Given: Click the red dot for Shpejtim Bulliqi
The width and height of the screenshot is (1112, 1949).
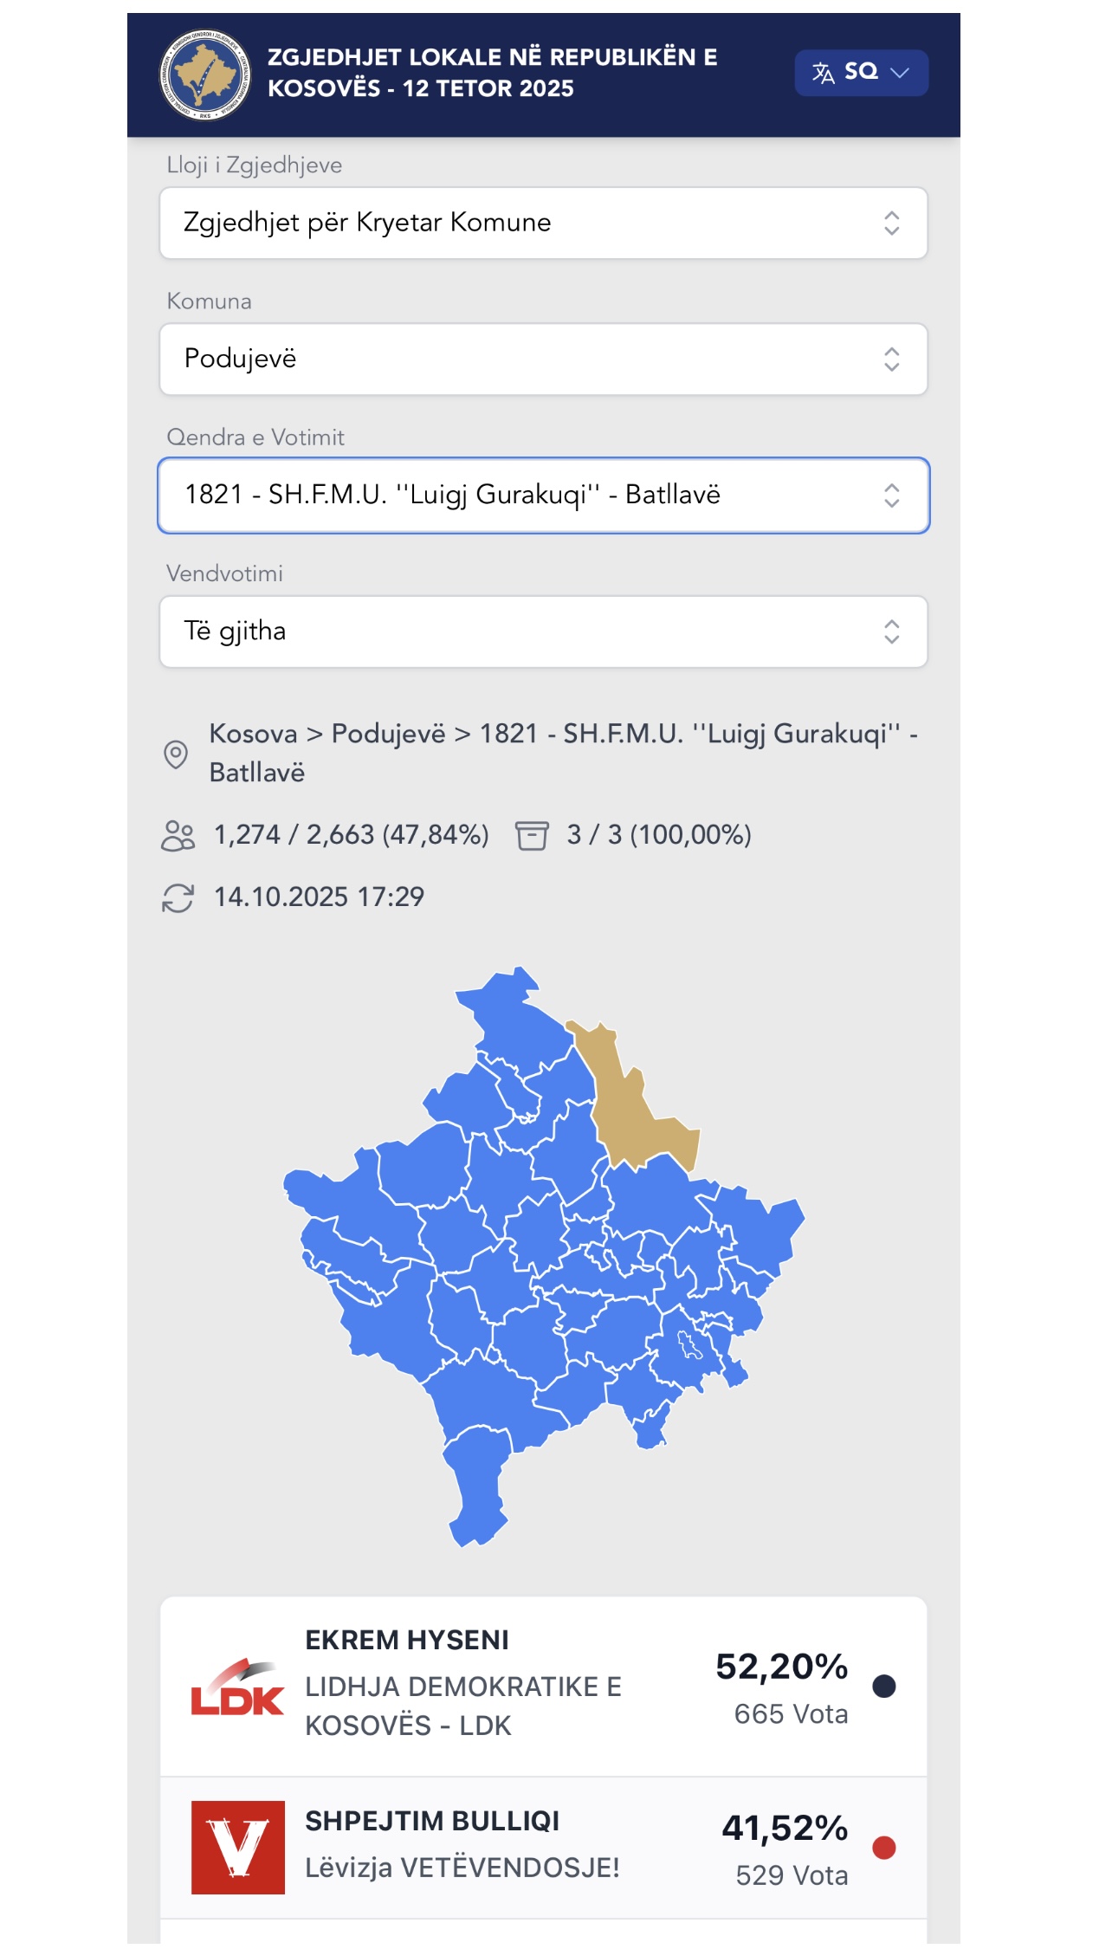Looking at the screenshot, I should (883, 1848).
